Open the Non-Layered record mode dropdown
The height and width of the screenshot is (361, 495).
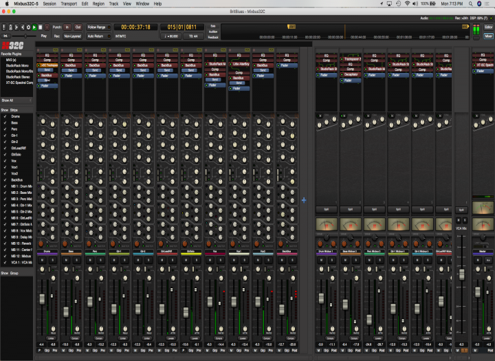73,36
